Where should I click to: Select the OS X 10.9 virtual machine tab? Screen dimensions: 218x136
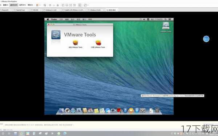click(x=112, y=10)
